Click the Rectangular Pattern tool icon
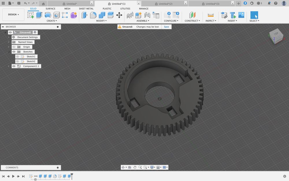This screenshot has height=181, width=289. [65, 15]
